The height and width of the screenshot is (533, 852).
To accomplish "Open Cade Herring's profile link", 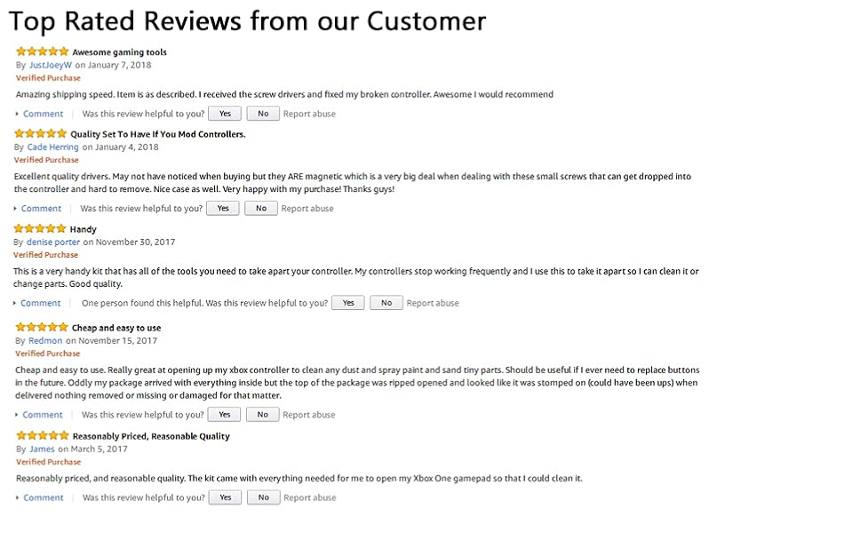I will click(x=52, y=147).
